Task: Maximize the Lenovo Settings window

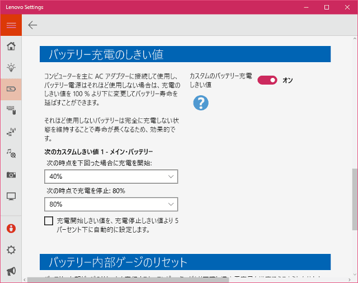Action: pyautogui.click(x=327, y=7)
